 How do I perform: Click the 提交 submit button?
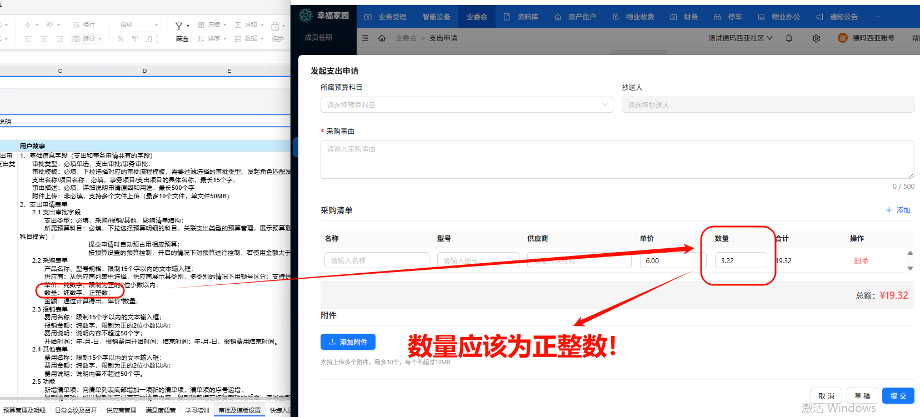click(x=898, y=396)
